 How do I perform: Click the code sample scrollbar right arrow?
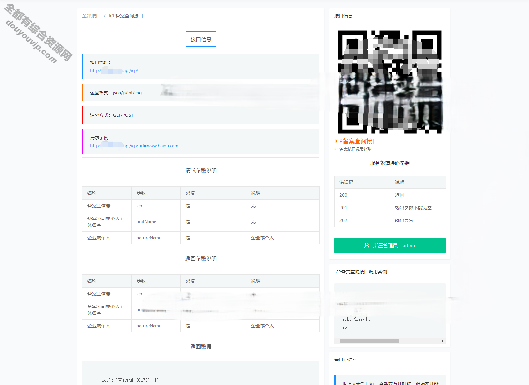pyautogui.click(x=443, y=341)
